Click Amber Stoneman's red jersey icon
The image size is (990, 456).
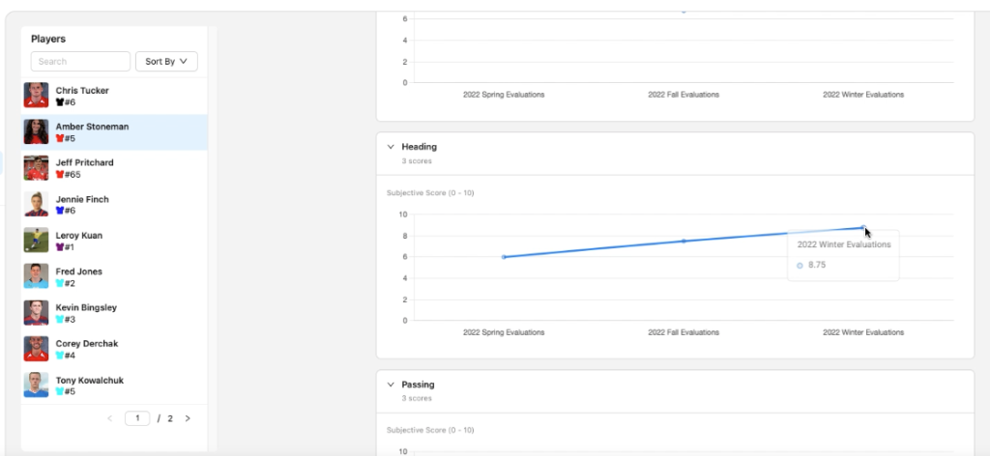click(60, 139)
